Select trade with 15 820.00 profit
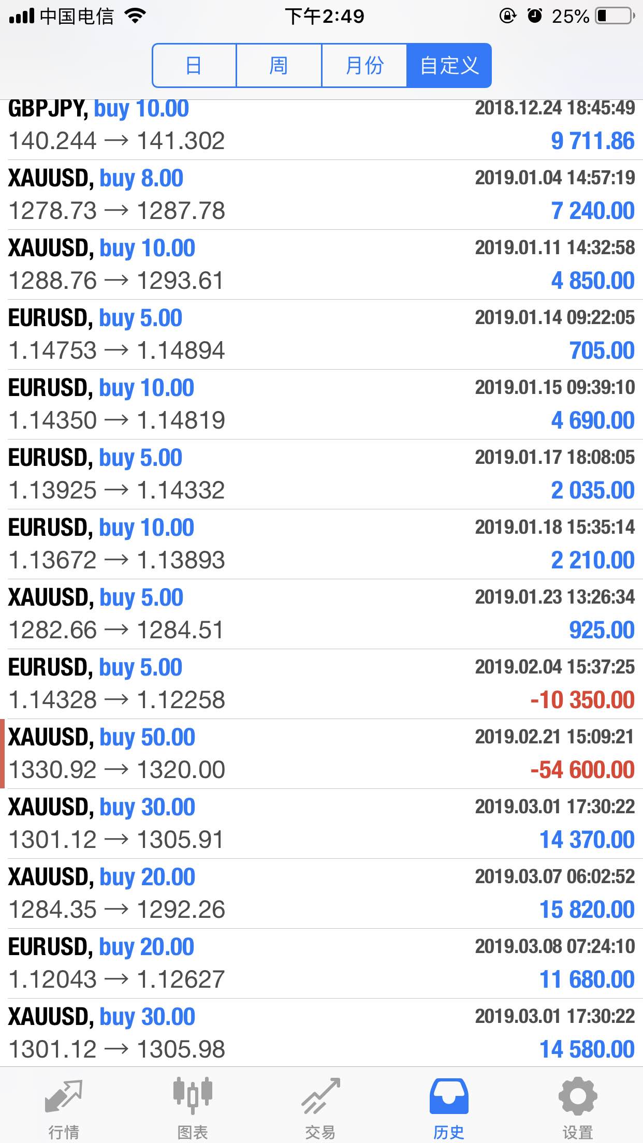643x1143 pixels. (x=321, y=893)
